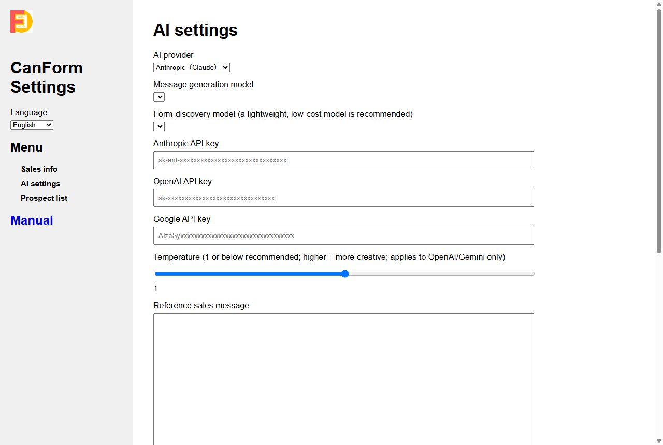This screenshot has width=663, height=445.
Task: Go to Sales info menu item
Action: 39,169
